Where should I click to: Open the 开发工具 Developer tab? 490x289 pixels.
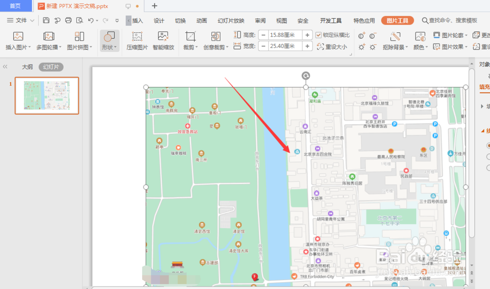(x=331, y=21)
